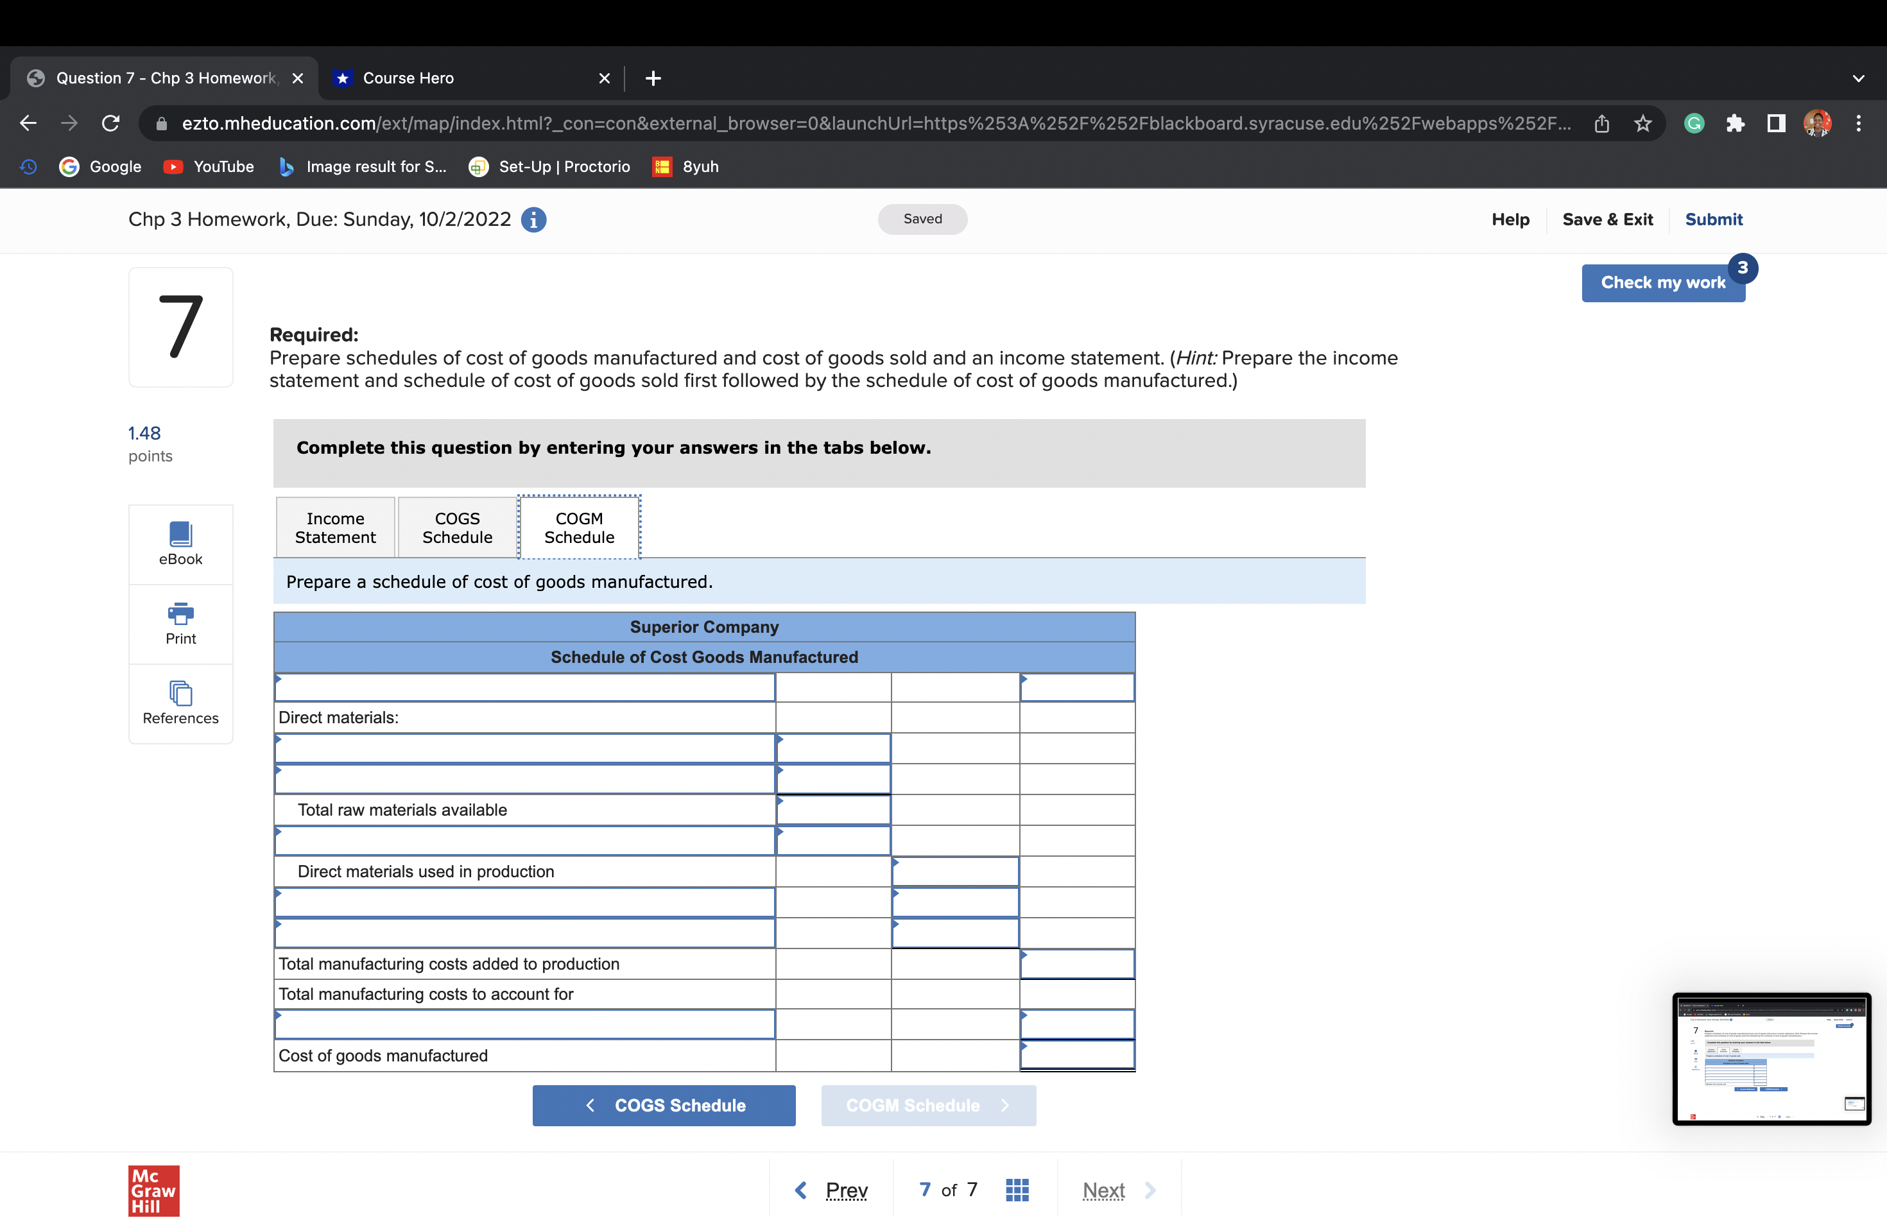This screenshot has height=1227, width=1887.
Task: Open first row label dropdown in schedule
Action: pos(524,687)
